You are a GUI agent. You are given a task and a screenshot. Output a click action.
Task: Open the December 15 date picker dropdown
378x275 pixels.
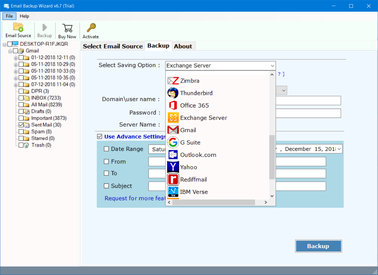[339, 149]
